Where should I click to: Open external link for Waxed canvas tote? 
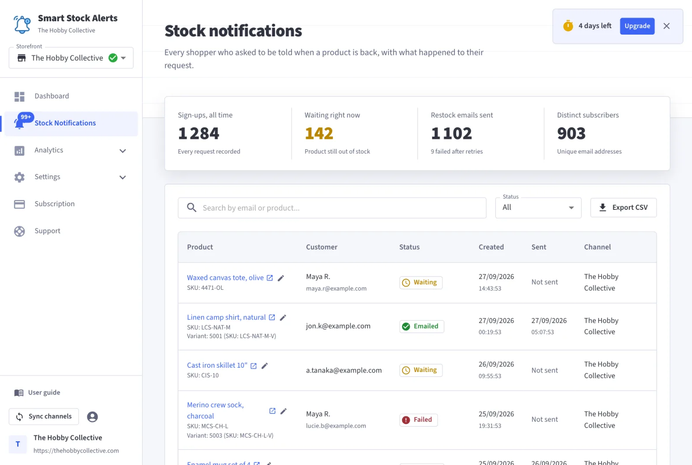point(270,278)
